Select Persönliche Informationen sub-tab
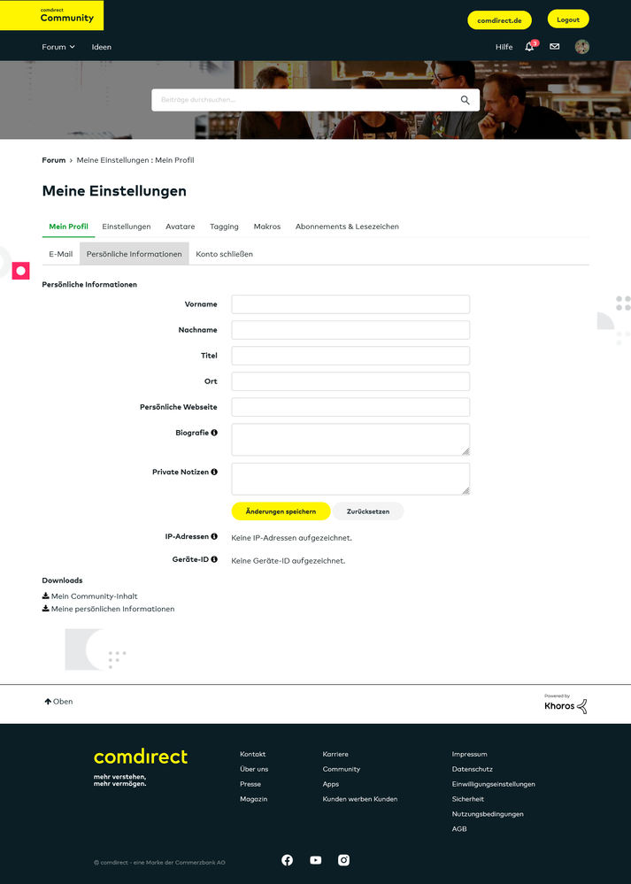631x884 pixels. (135, 254)
